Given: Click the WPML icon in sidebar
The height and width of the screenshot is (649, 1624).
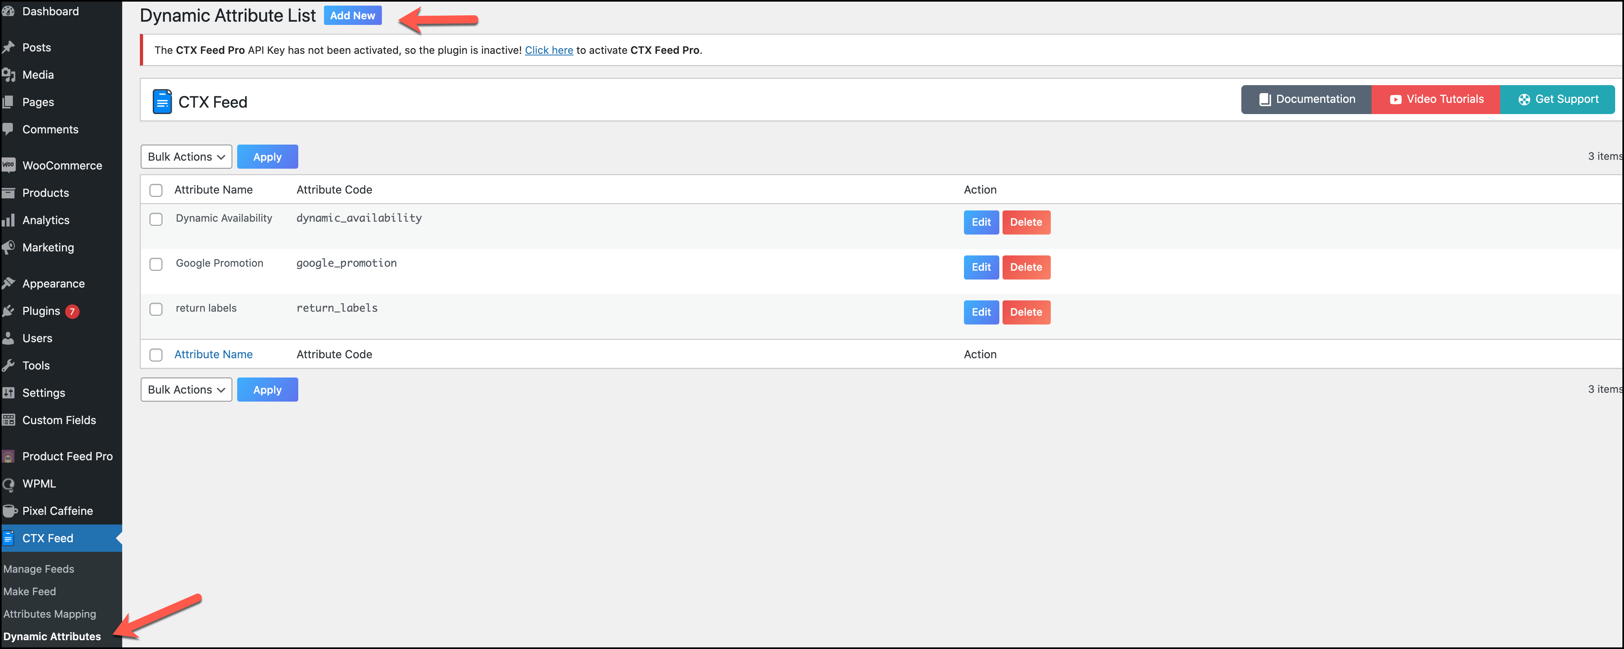Looking at the screenshot, I should point(8,484).
